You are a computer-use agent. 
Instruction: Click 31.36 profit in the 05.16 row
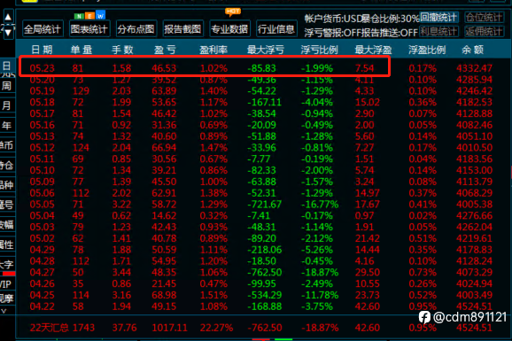point(164,125)
